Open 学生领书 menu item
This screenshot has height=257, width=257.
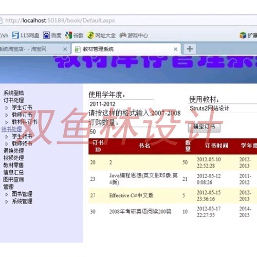22,136
